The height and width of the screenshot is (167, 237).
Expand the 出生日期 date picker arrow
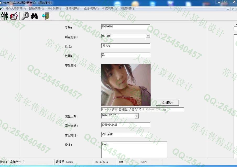136,116
